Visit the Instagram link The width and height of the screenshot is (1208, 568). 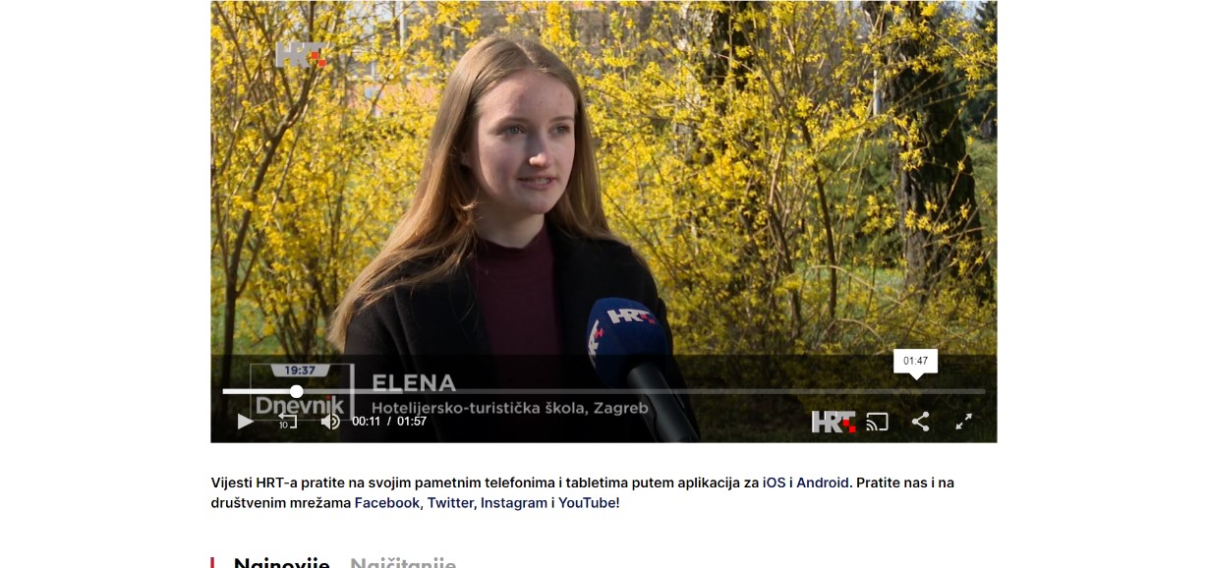point(514,503)
